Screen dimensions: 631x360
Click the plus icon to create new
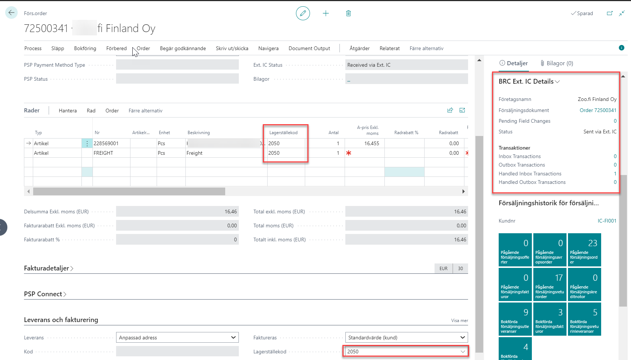coord(325,14)
